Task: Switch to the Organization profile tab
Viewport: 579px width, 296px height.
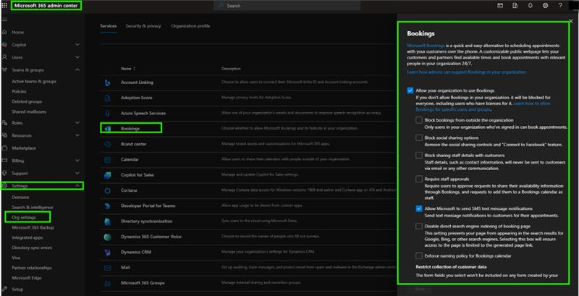Action: click(x=190, y=26)
